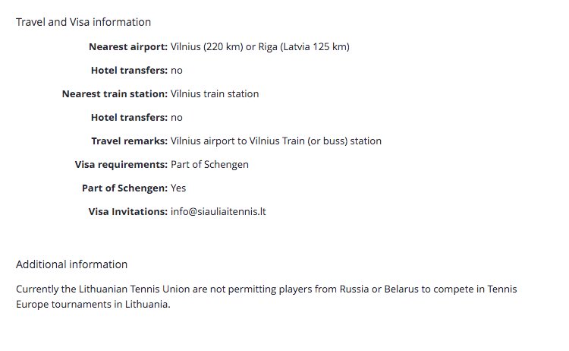Click the Nearest train station label
The width and height of the screenshot is (569, 351).
115,93
